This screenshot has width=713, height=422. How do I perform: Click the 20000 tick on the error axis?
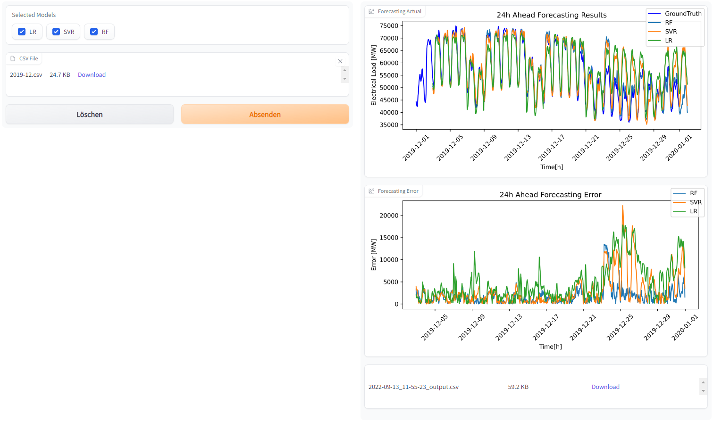tap(389, 215)
